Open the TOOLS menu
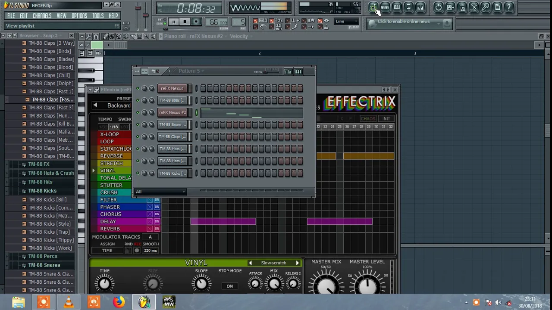552x310 pixels. click(98, 16)
